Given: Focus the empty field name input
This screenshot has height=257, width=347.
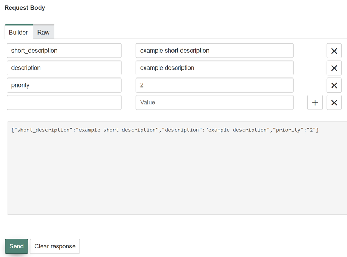Looking at the screenshot, I should (x=64, y=103).
